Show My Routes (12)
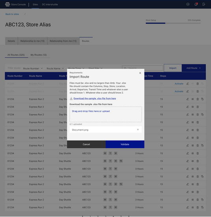The height and width of the screenshot is (217, 211). tap(39, 55)
